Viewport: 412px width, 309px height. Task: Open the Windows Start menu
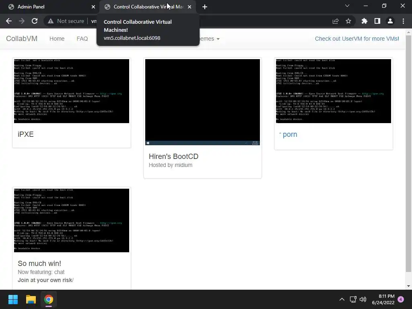[x=13, y=299]
